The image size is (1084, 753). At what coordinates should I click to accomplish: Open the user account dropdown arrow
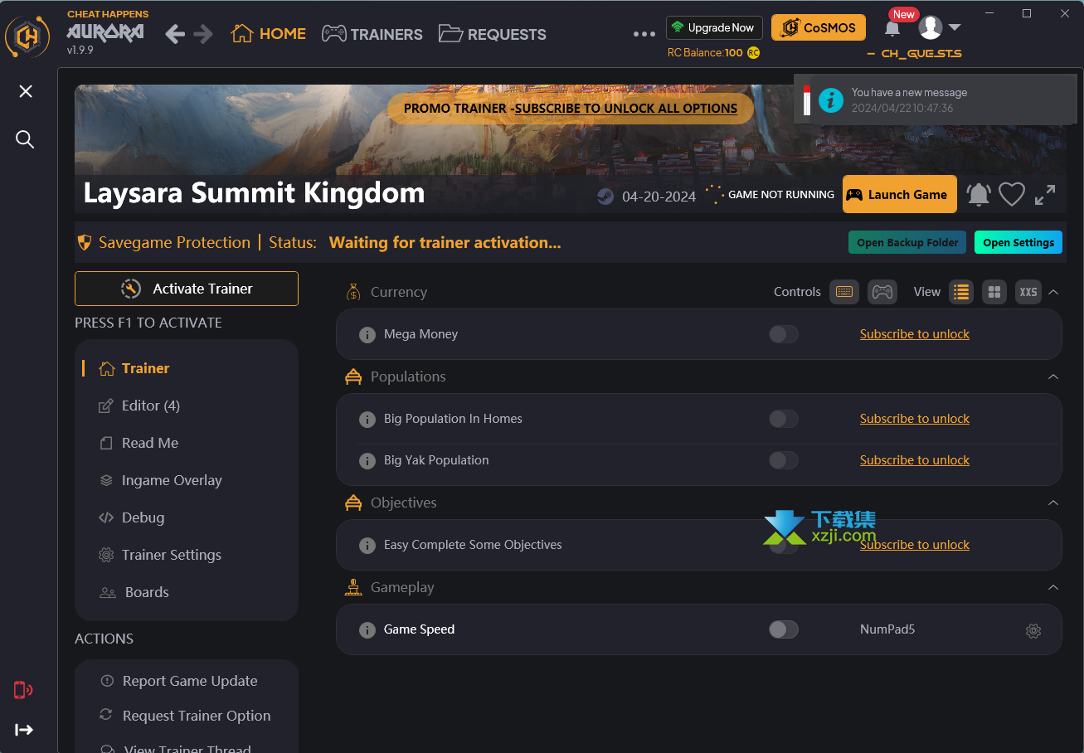pyautogui.click(x=955, y=27)
